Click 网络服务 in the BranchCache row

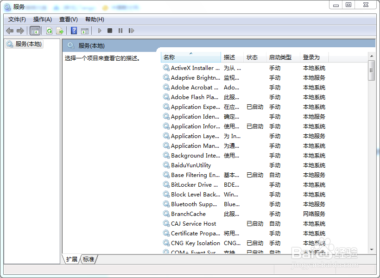[x=314, y=214]
